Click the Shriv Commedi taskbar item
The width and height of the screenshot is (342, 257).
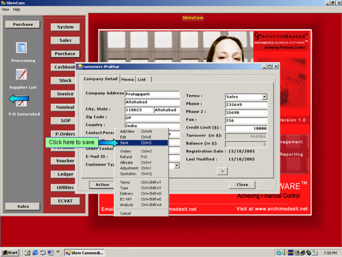[x=83, y=253]
